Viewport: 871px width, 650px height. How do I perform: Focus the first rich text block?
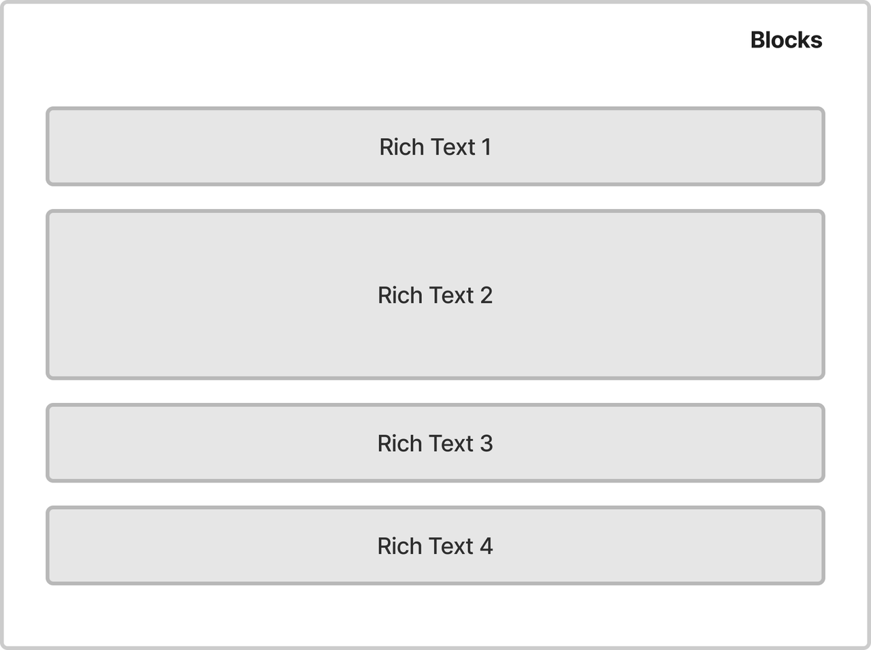tap(435, 146)
